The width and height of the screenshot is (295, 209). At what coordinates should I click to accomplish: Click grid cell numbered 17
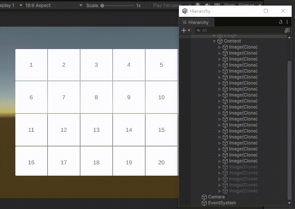pos(64,161)
